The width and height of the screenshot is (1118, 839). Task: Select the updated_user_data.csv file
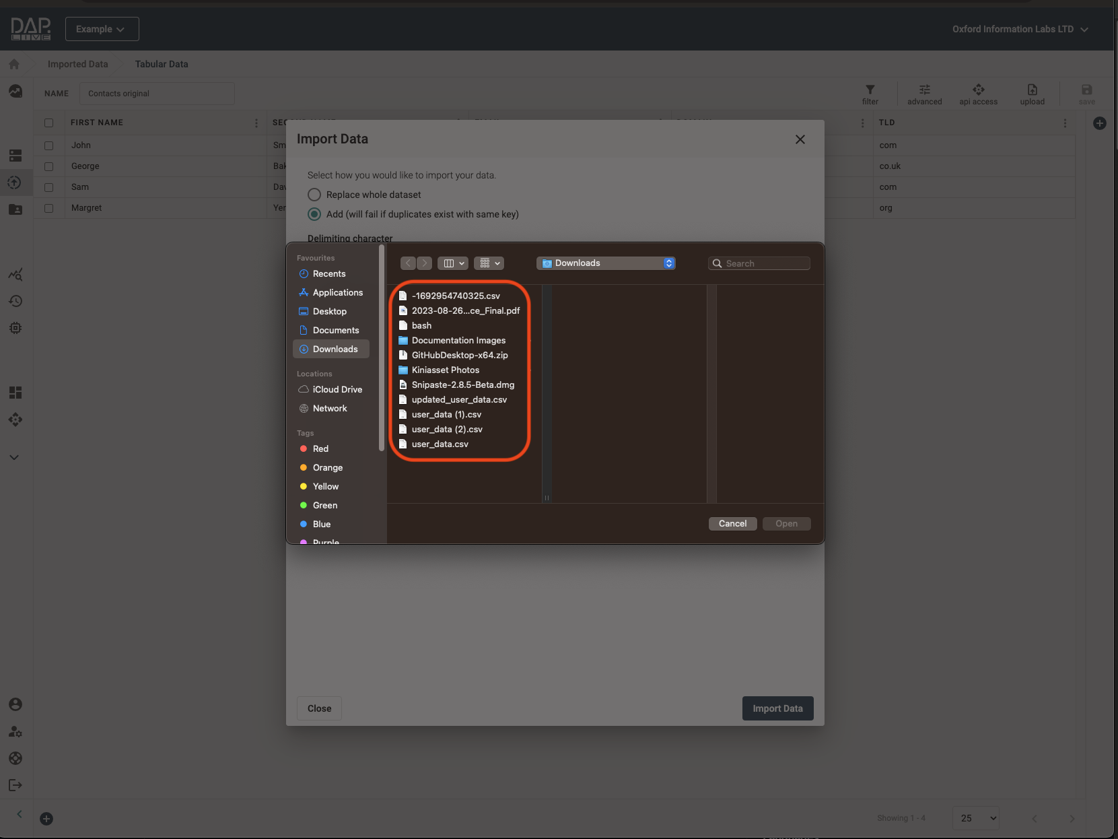click(459, 399)
